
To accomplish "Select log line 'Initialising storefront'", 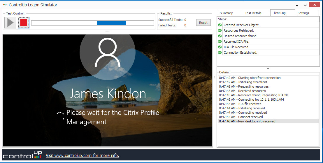I will coord(268,82).
